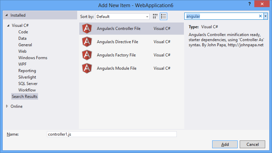Select the Windows Forms category

pos(33,58)
